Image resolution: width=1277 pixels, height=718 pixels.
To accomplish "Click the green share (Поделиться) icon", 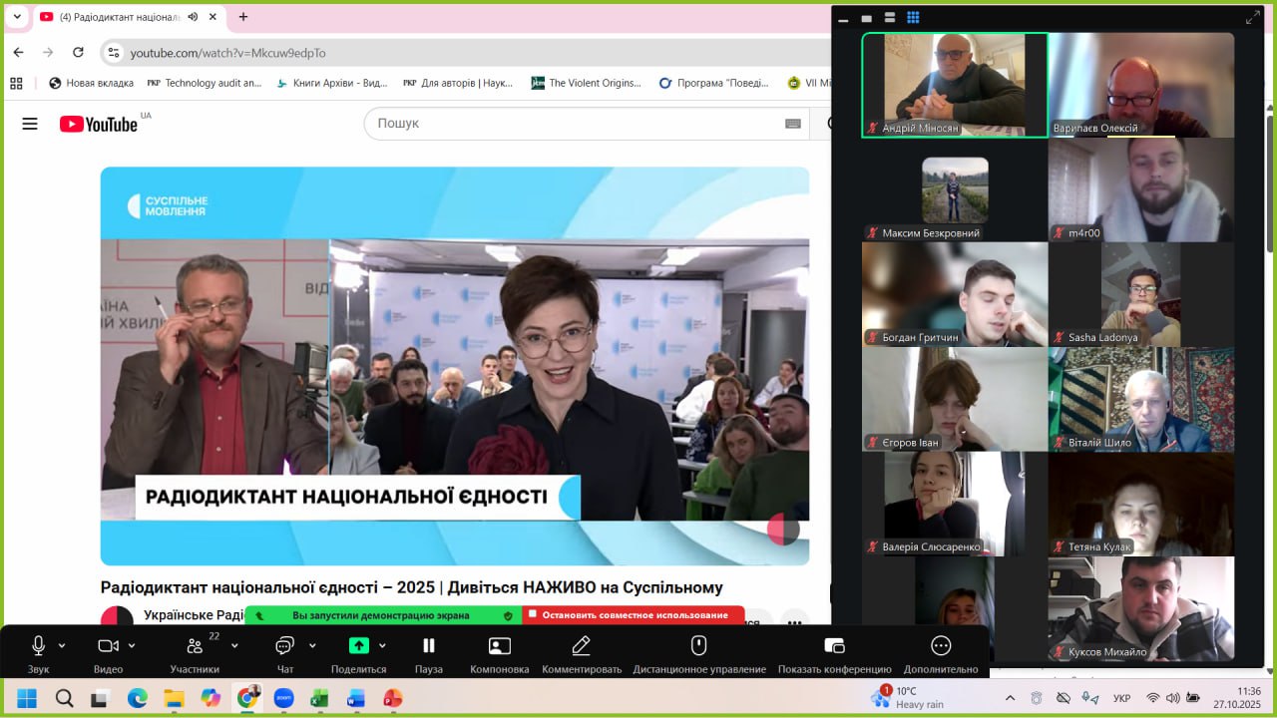I will [358, 645].
